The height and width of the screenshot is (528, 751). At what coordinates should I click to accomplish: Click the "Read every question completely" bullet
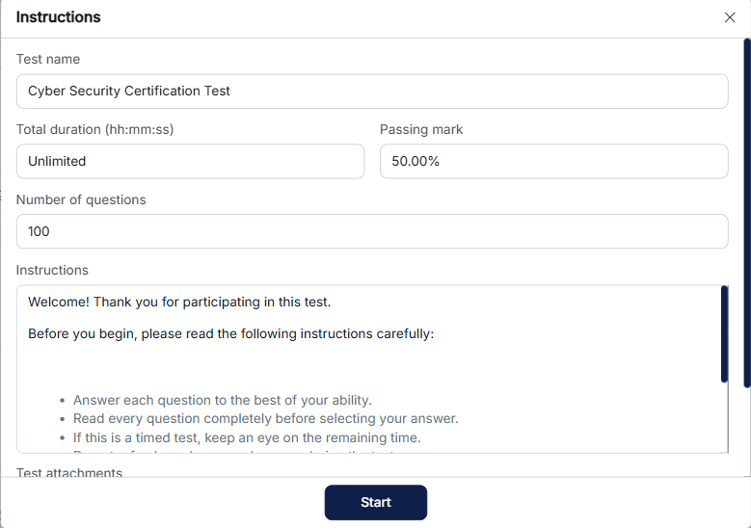point(265,418)
